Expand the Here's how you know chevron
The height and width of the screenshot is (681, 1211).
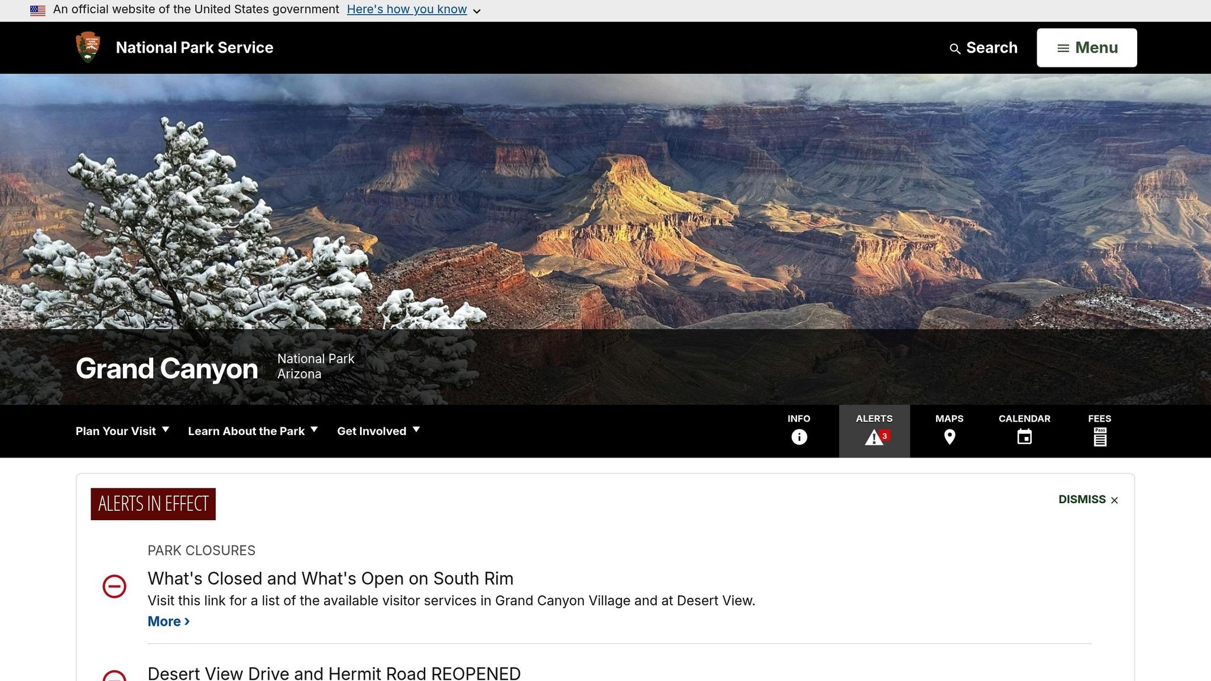pyautogui.click(x=477, y=11)
